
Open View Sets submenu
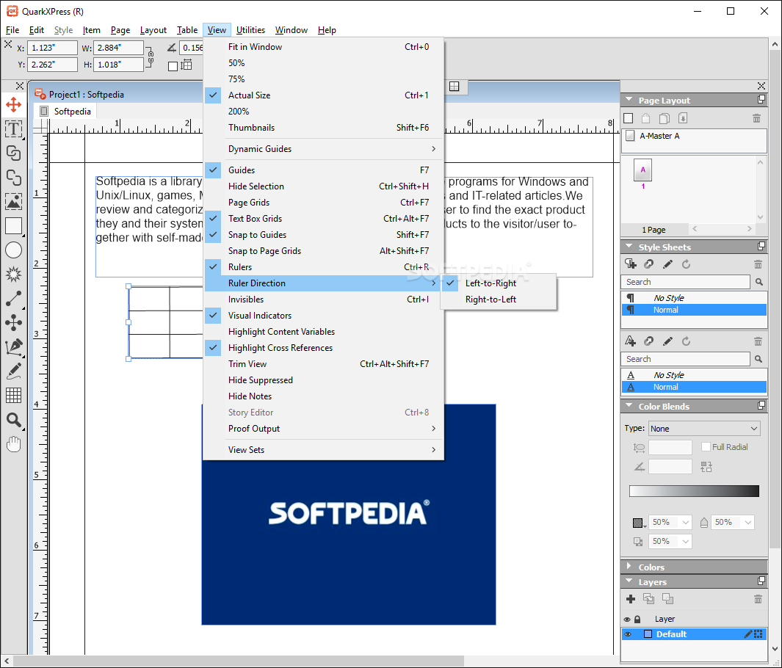coord(324,450)
